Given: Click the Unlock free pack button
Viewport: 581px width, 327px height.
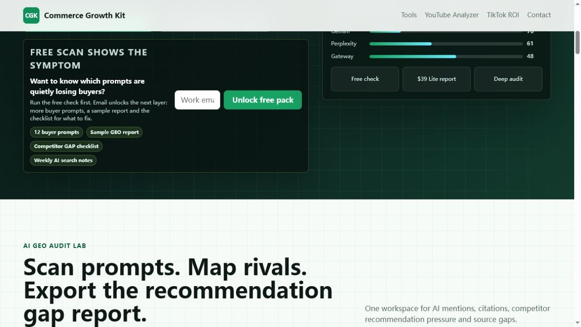Looking at the screenshot, I should coord(263,100).
